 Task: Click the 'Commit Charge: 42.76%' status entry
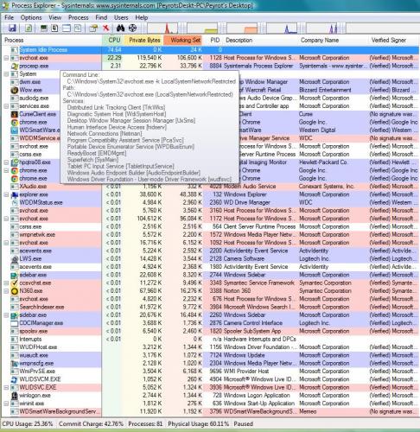click(91, 424)
